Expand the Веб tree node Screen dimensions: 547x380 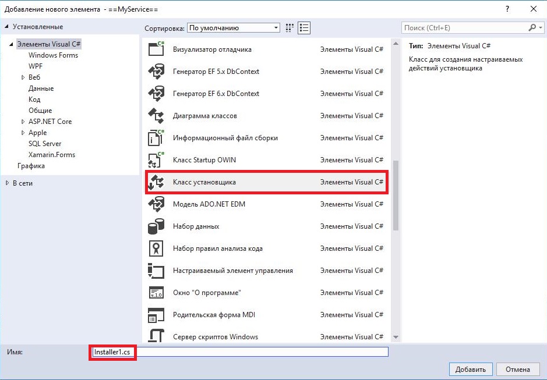click(x=23, y=77)
